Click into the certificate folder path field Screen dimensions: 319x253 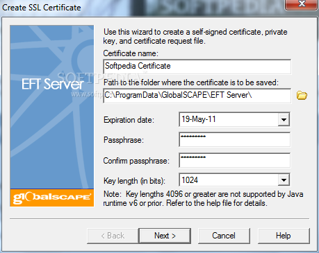[x=197, y=96]
